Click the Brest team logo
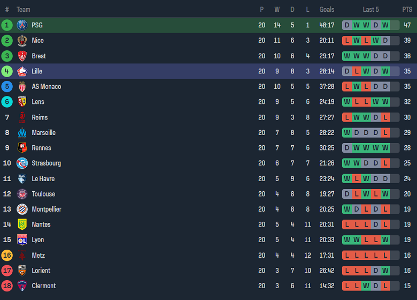This screenshot has height=300, width=417. pos(22,56)
